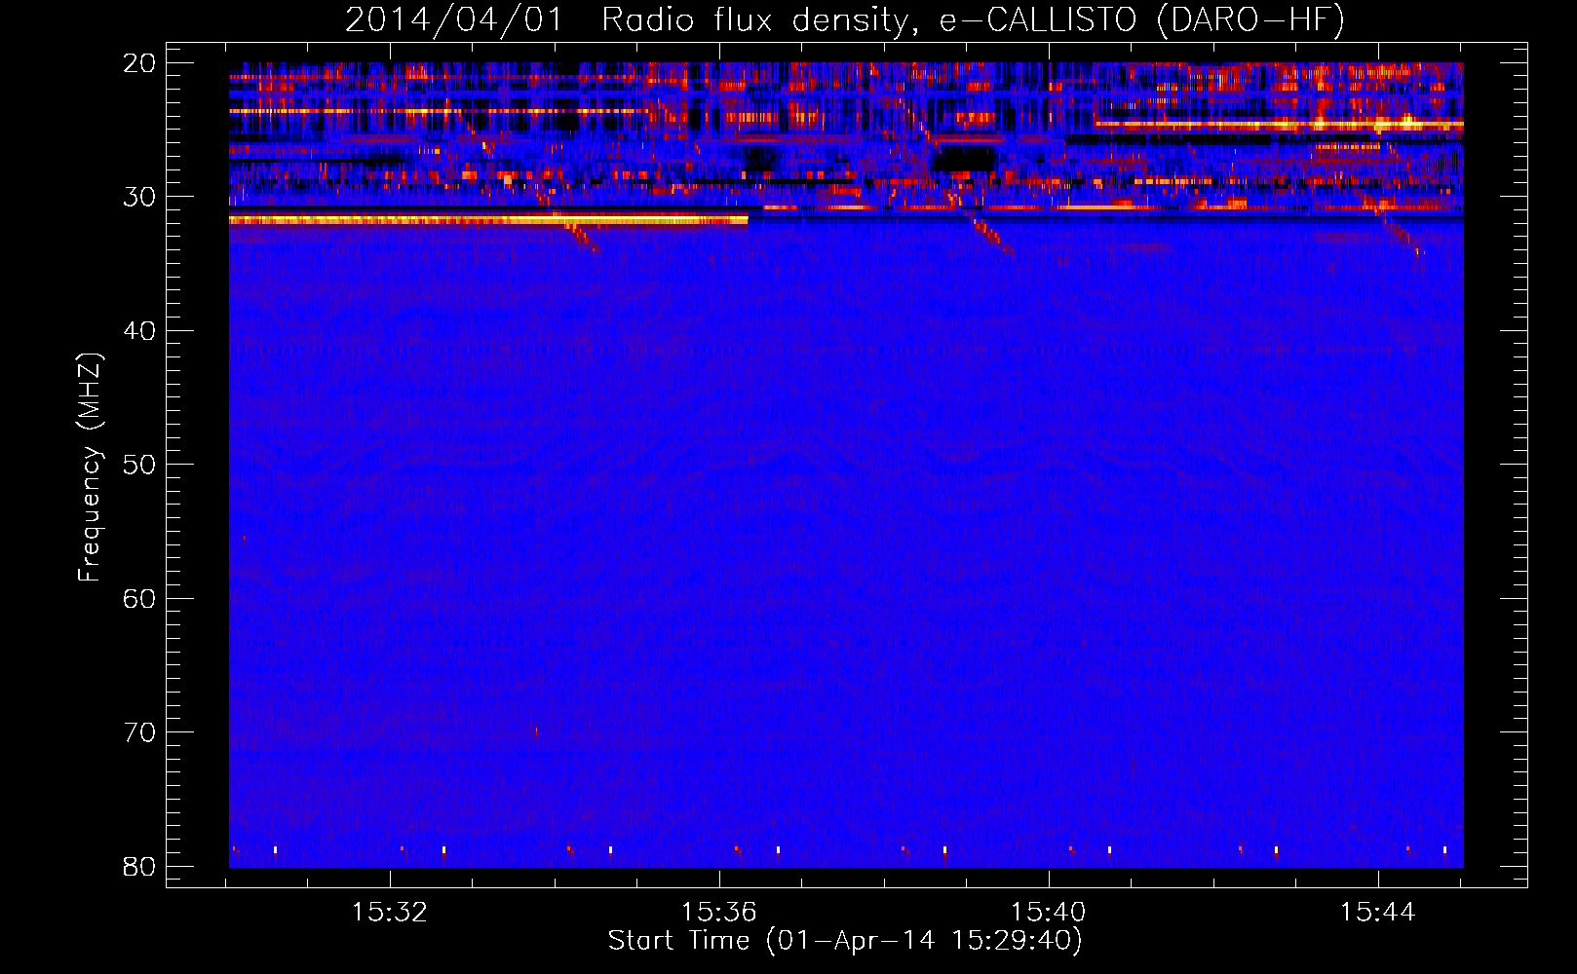Screen dimensions: 1577x974
Task: Click the 40 frequency tick label
Action: click(139, 331)
